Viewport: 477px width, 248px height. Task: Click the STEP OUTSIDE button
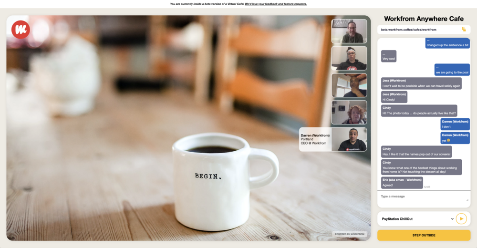click(x=424, y=235)
